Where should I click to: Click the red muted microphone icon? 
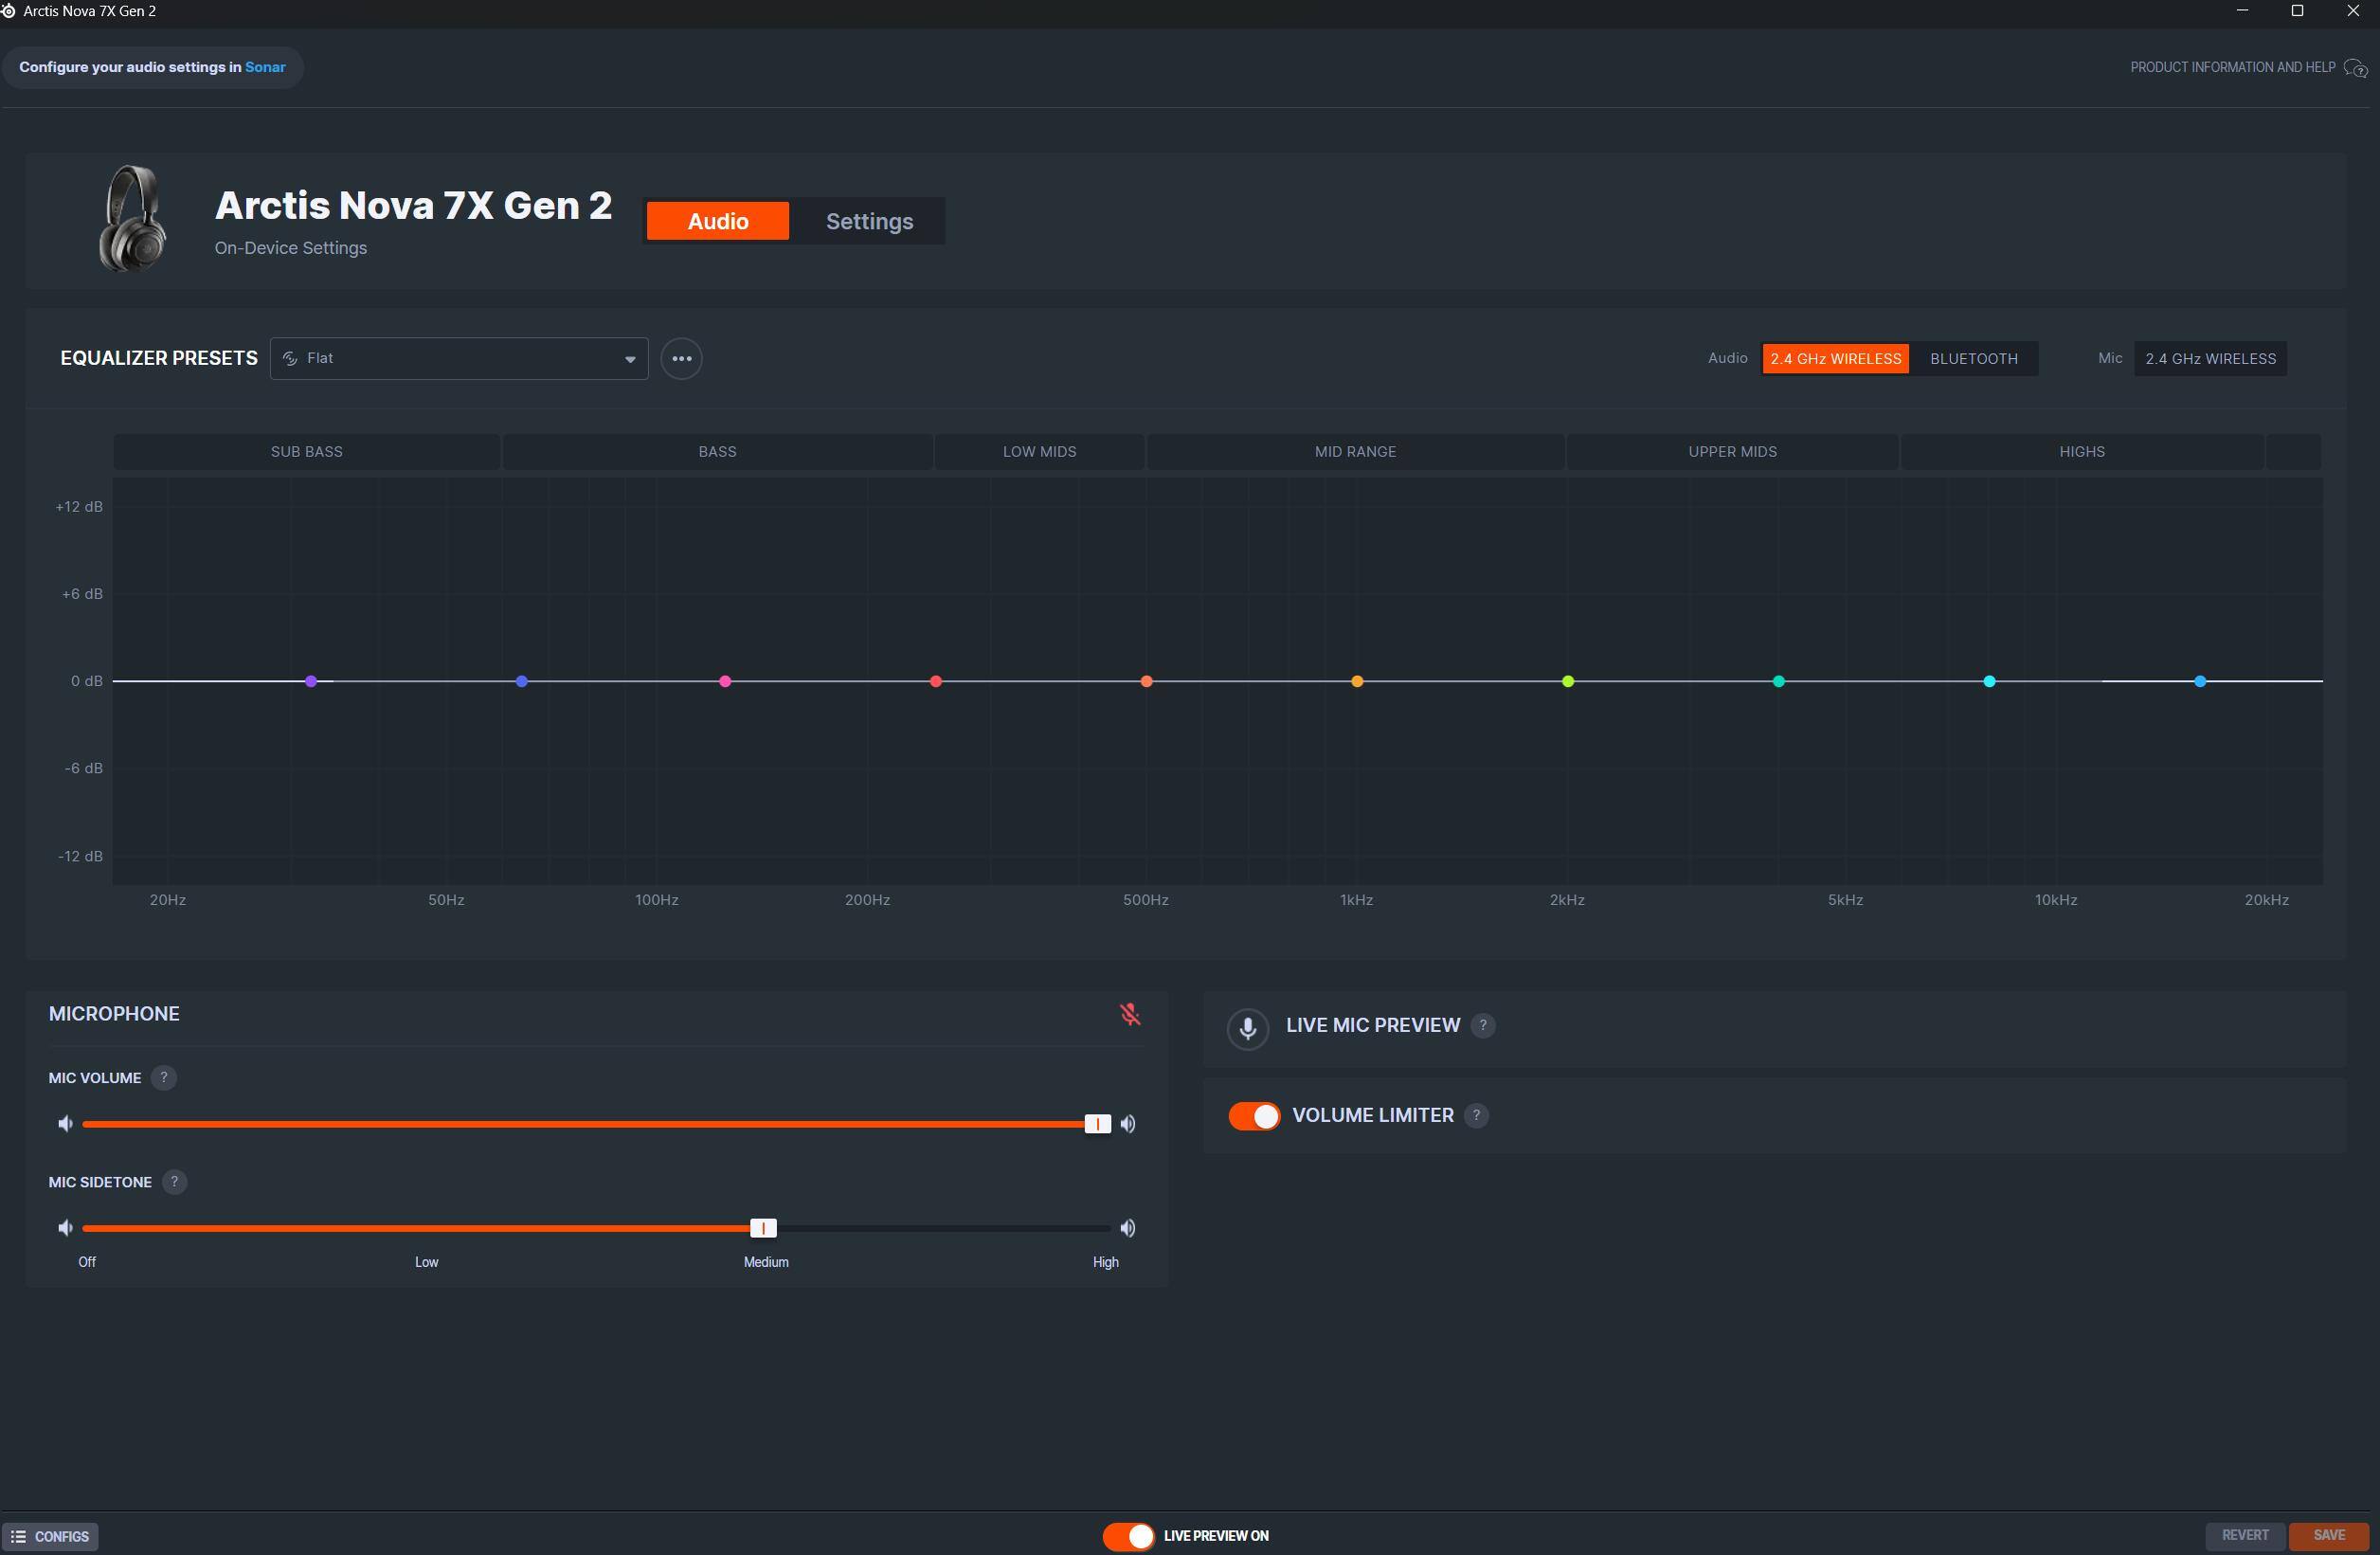point(1130,1014)
